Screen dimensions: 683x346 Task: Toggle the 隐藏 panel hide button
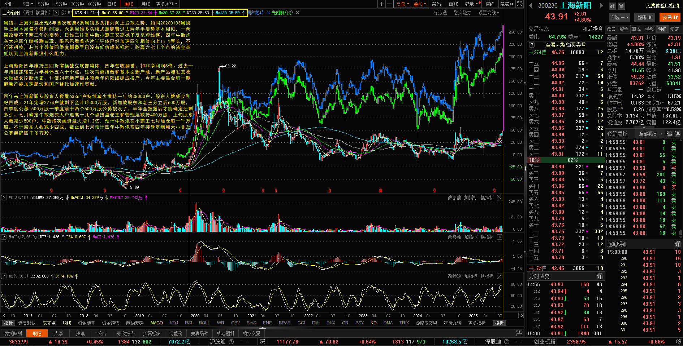click(507, 4)
